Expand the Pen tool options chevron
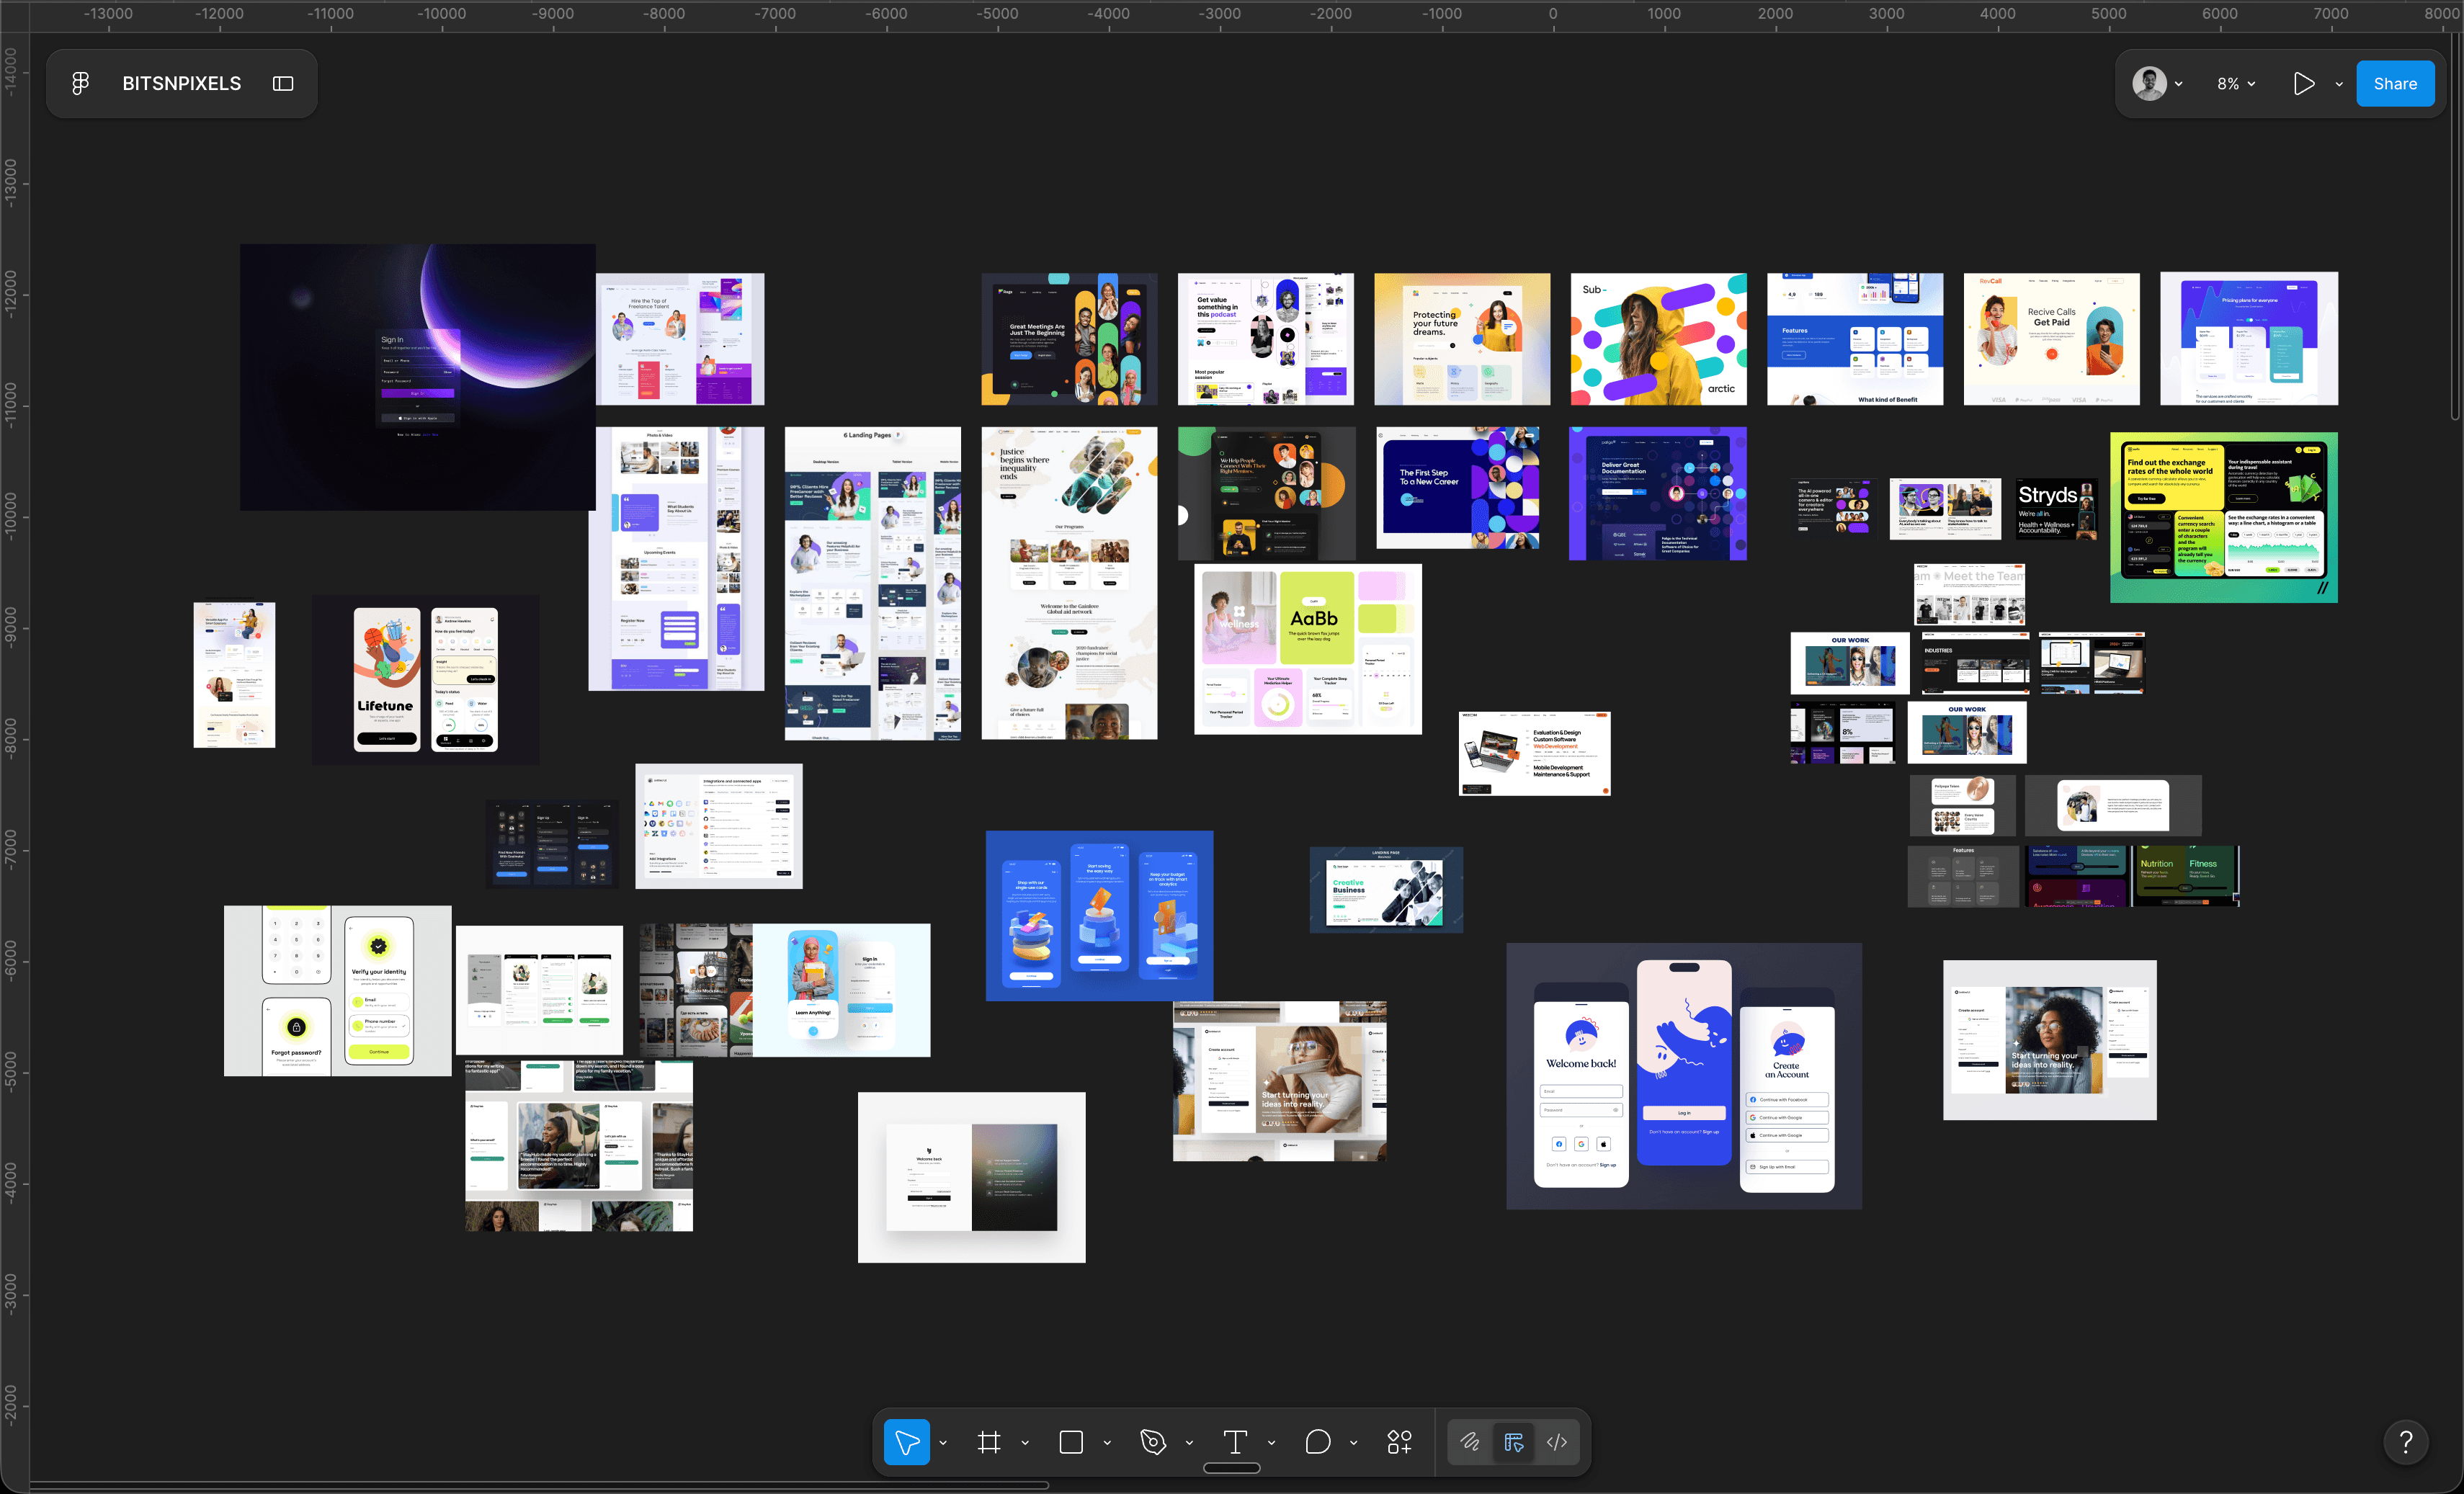2464x1494 pixels. pyautogui.click(x=1189, y=1442)
